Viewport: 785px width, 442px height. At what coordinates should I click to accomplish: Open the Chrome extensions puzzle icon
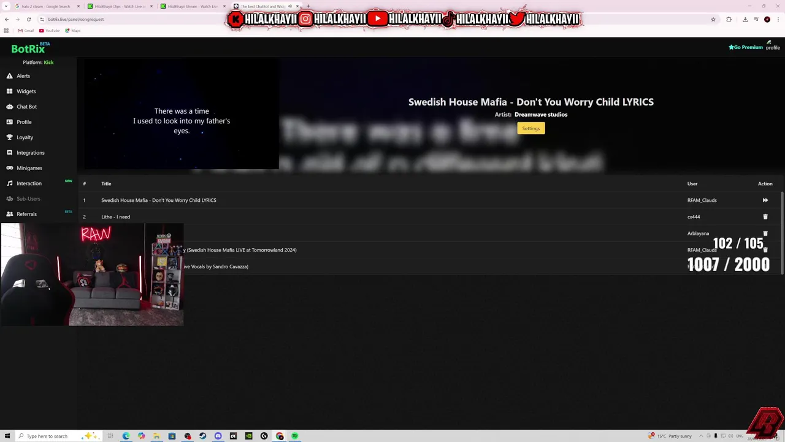point(729,19)
